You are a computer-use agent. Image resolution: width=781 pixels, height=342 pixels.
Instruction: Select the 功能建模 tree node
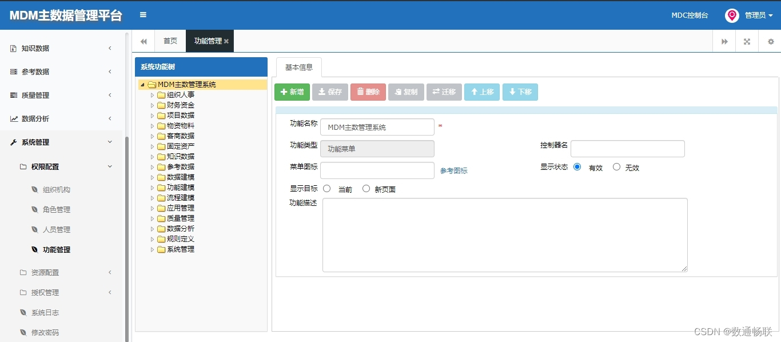181,188
